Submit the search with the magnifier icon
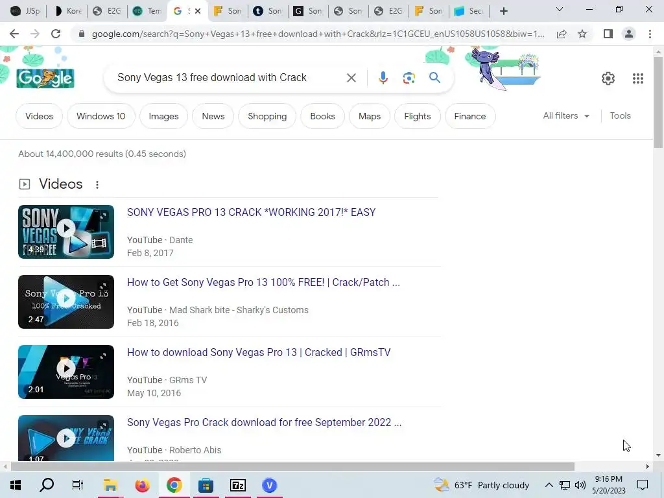Viewport: 664px width, 498px height. pyautogui.click(x=434, y=78)
